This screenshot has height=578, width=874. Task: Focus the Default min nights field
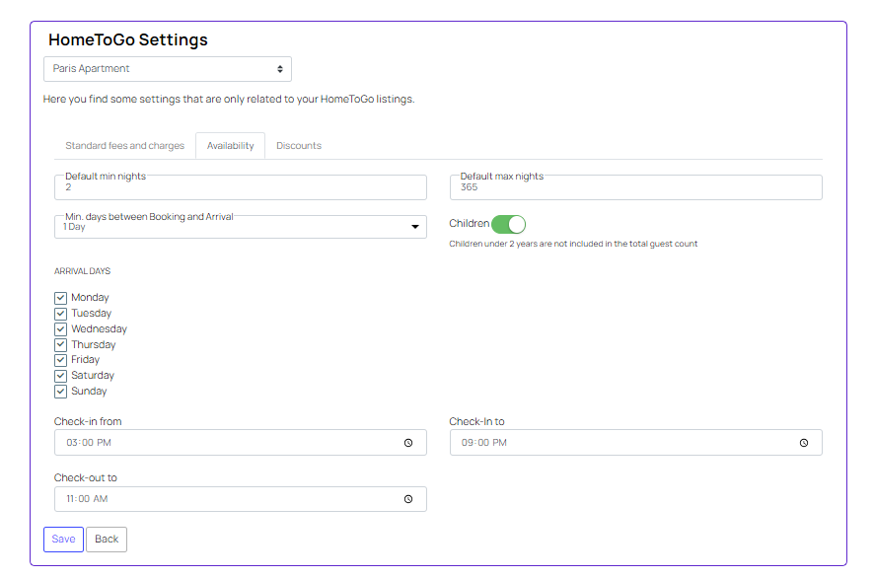coord(241,187)
